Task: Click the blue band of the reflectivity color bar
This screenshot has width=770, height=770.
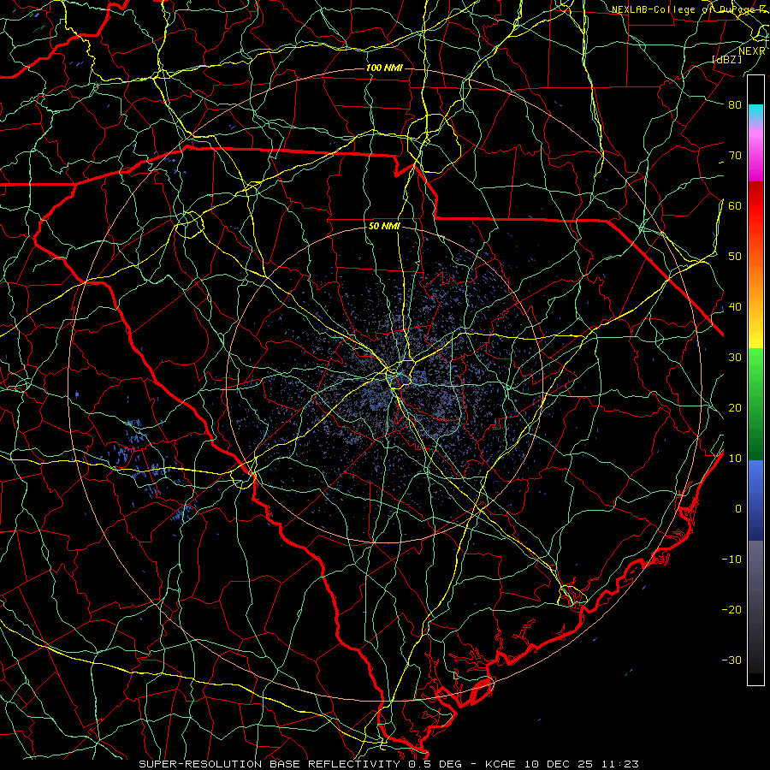Action: click(755, 500)
